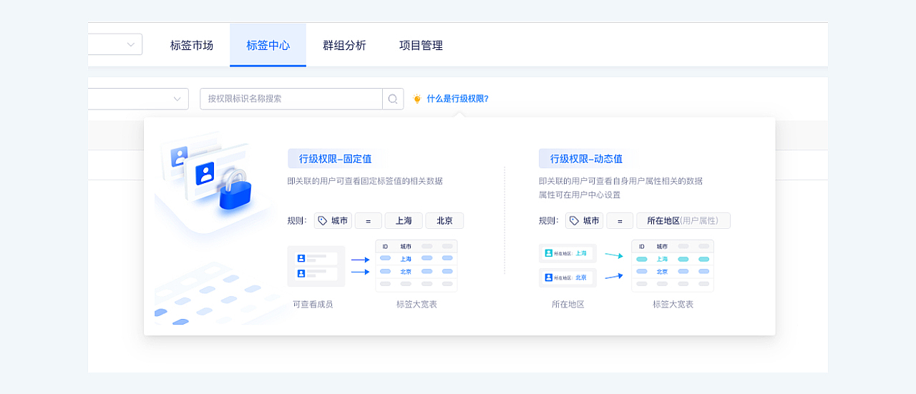916x394 pixels.
Task: Click the equals chip in the dynamic-value rule
Action: [620, 221]
